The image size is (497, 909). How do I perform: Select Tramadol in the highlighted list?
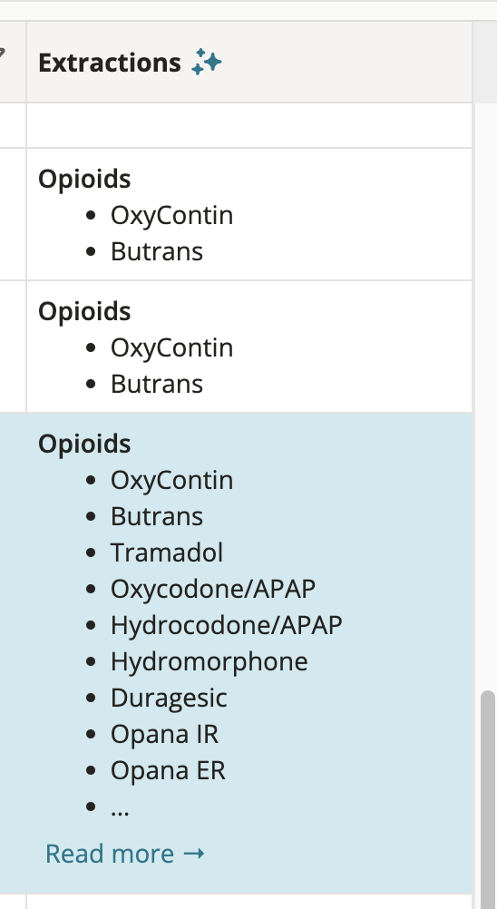pyautogui.click(x=167, y=552)
